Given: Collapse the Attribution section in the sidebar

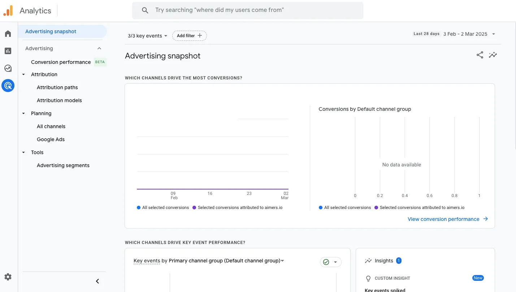Looking at the screenshot, I should click(23, 74).
